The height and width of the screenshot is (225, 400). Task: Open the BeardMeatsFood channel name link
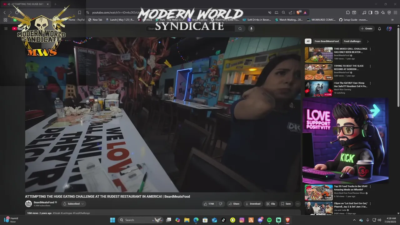(x=44, y=202)
